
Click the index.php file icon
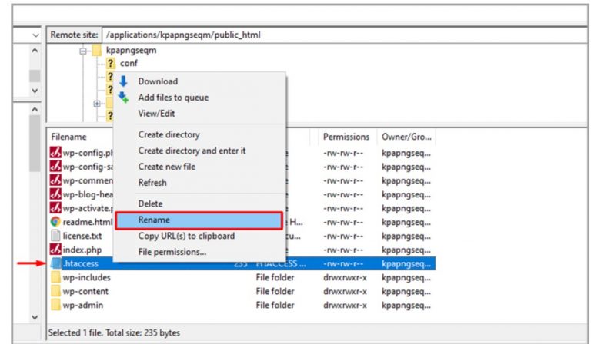point(55,250)
